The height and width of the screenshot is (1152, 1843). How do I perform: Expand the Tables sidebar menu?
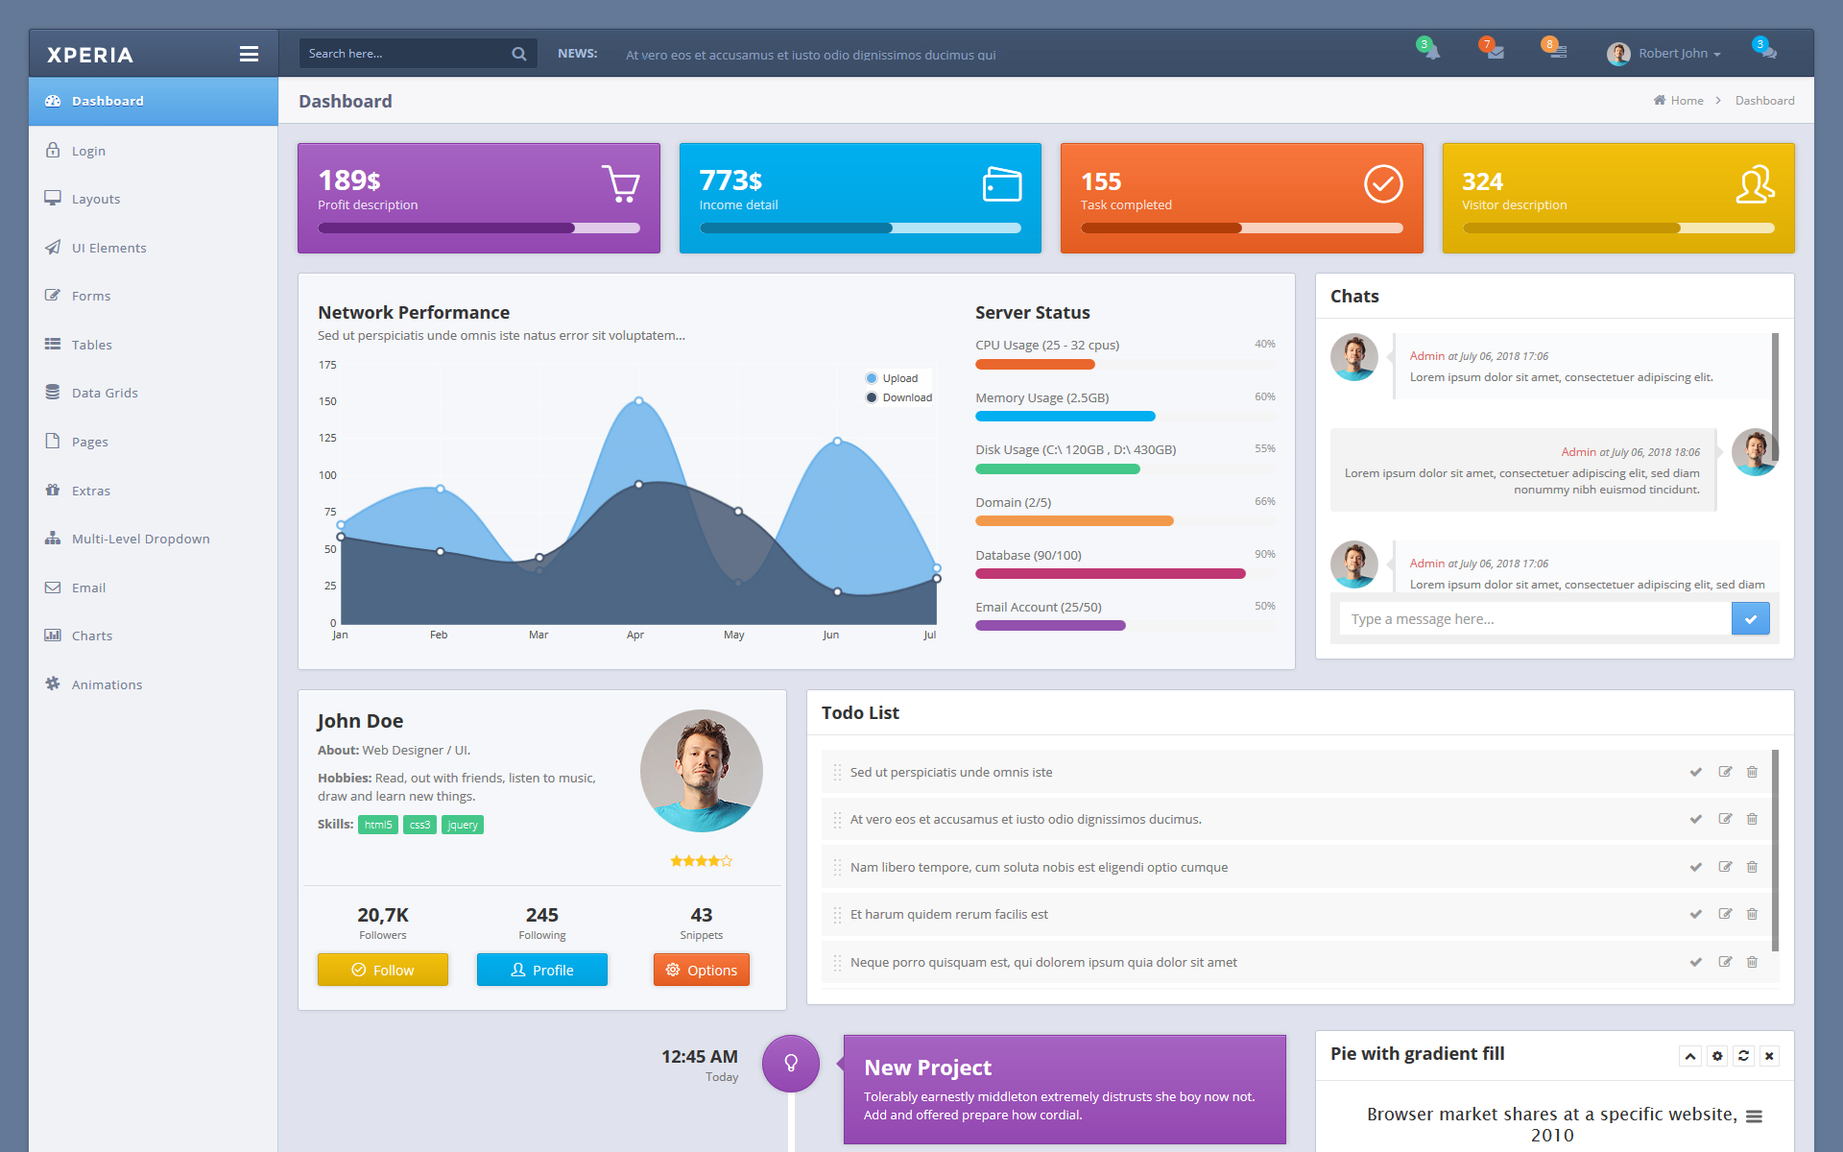click(x=154, y=345)
